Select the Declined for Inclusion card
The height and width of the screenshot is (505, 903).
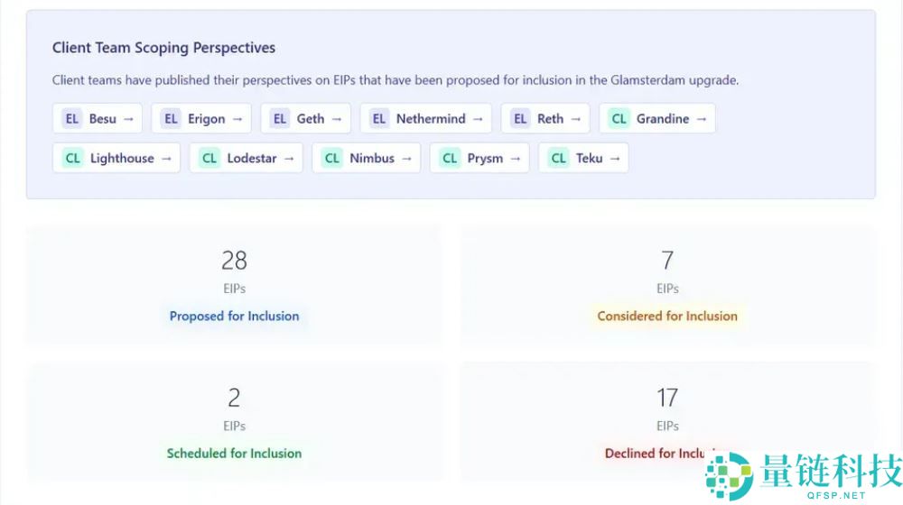[x=667, y=422]
